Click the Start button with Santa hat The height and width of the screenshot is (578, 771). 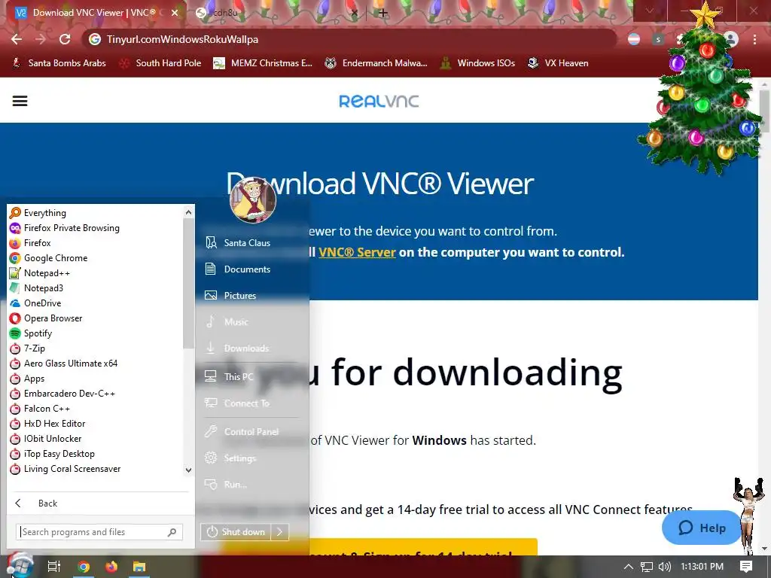click(x=19, y=566)
